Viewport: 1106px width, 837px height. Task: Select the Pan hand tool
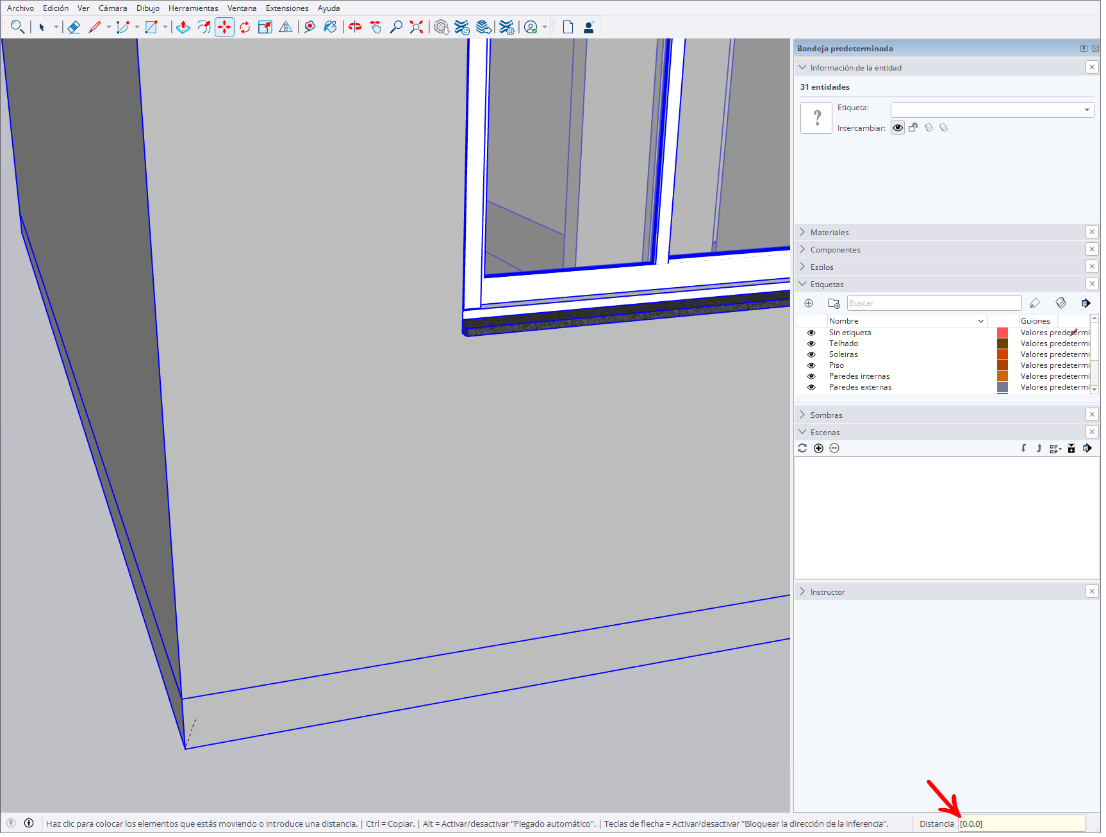376,27
